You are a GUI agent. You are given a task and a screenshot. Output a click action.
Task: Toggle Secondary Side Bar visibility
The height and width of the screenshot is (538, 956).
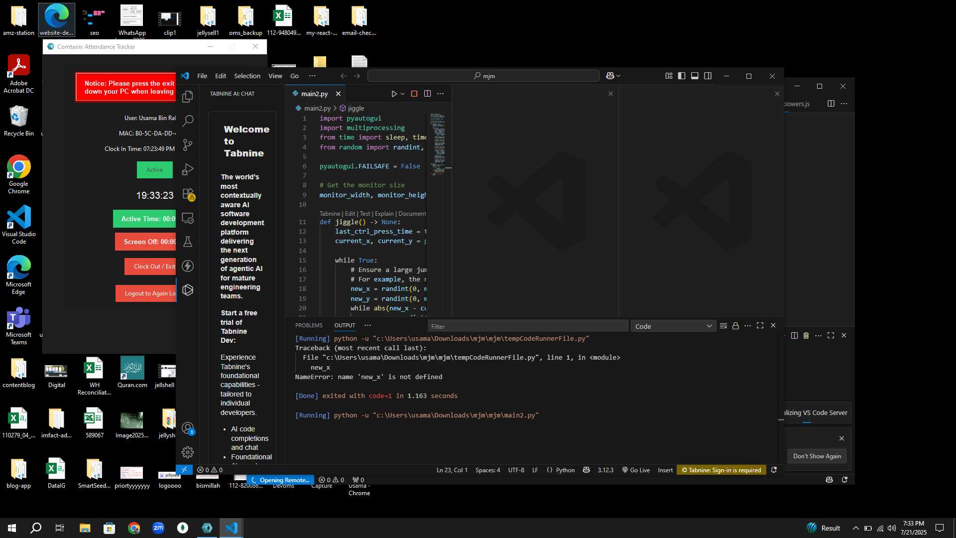[708, 76]
